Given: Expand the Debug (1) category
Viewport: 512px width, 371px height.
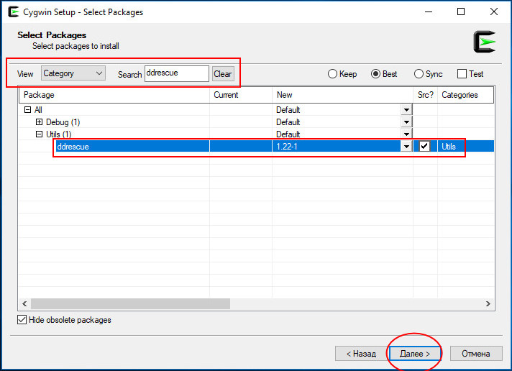Looking at the screenshot, I should (x=39, y=122).
